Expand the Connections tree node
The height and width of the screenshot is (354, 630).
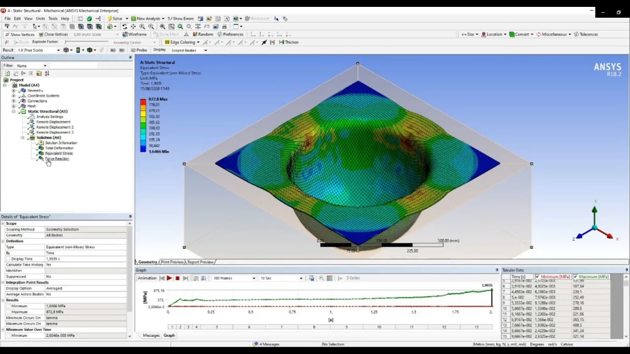[14, 101]
